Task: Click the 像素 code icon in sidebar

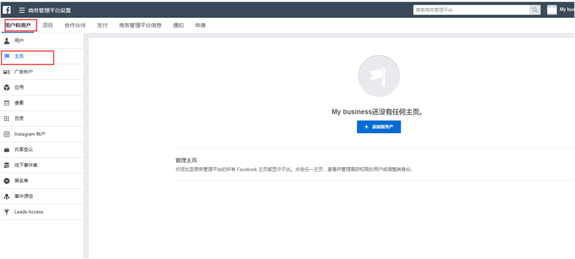Action: 7,103
